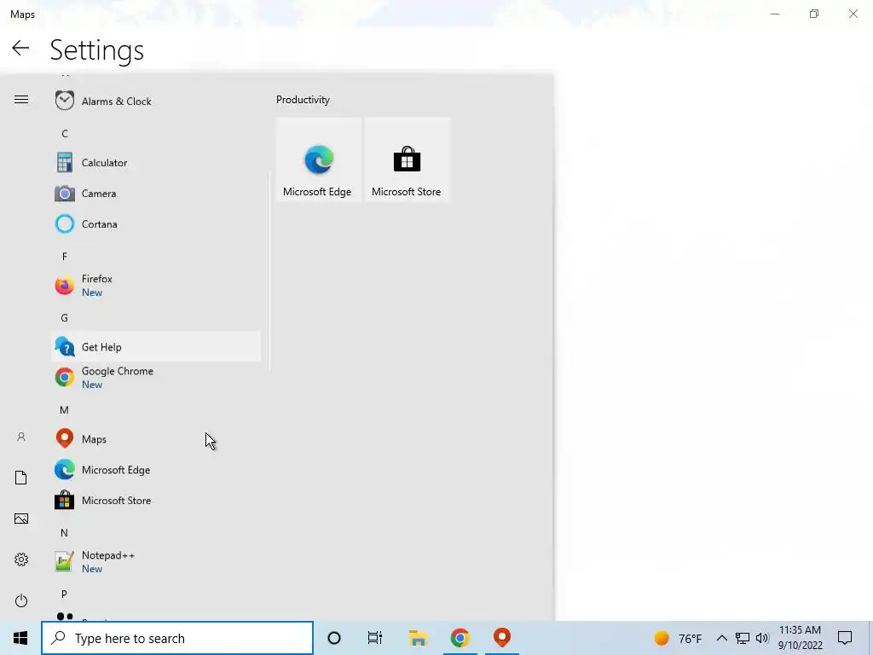
Task: Open the user account icon in Start sidebar
Action: [x=21, y=438]
